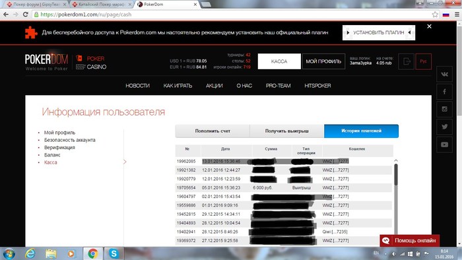Click the EN language tray indicator
Image resolution: width=462 pixels, height=260 pixels.
[x=376, y=253]
